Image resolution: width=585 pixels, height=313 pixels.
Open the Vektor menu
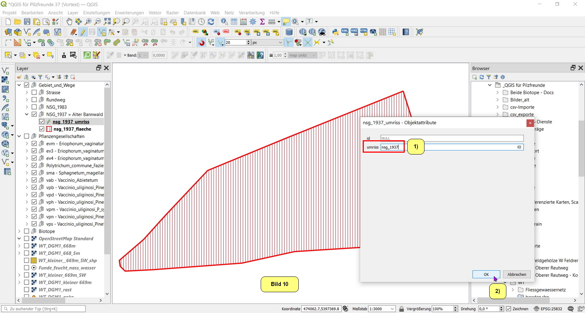pyautogui.click(x=155, y=13)
